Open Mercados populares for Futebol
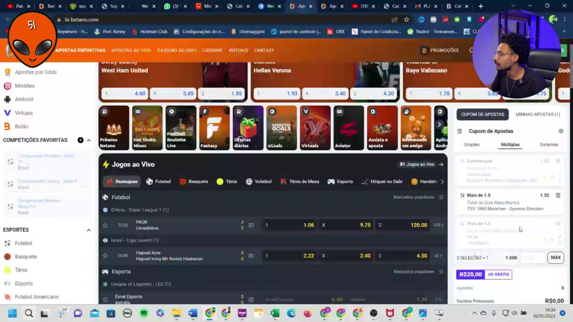Screen dimensions: 573x322 418,197
